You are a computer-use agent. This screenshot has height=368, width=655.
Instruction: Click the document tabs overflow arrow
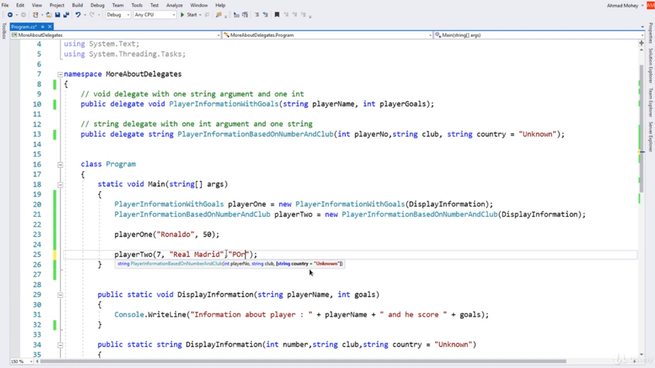[642, 27]
